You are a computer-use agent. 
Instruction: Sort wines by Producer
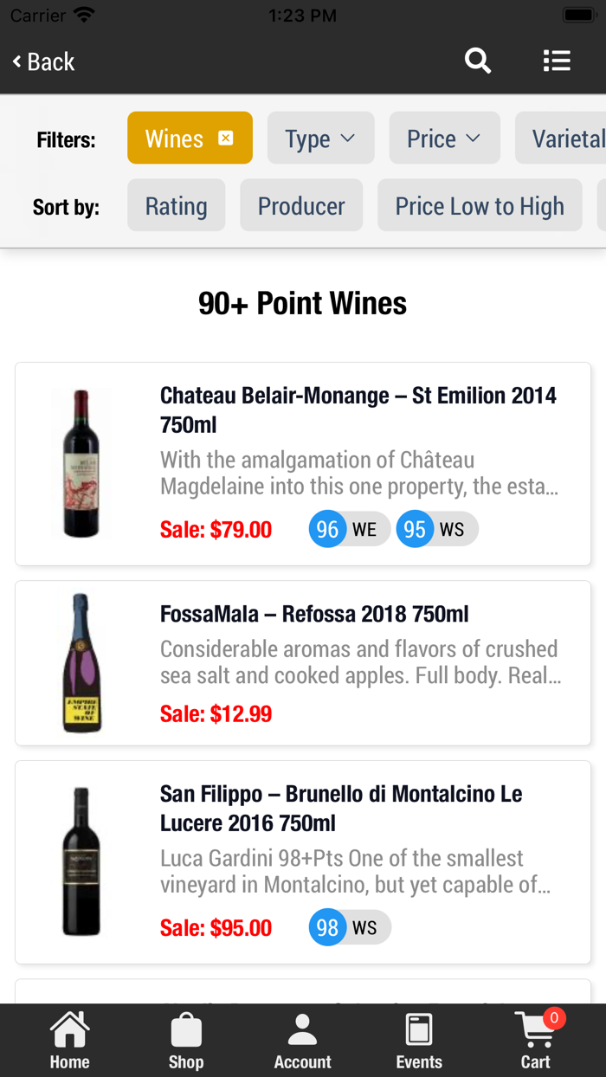(301, 206)
